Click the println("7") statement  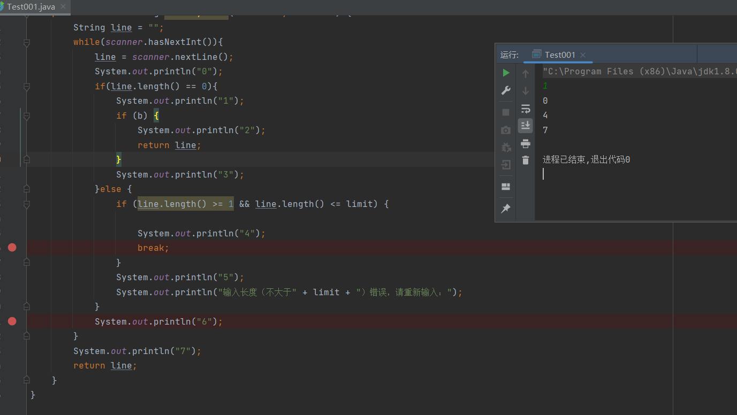(x=137, y=351)
